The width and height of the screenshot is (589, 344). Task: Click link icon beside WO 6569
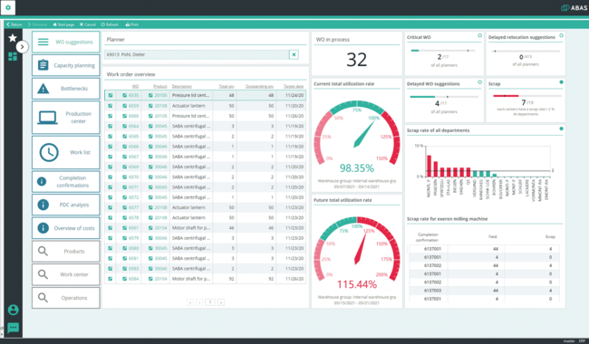[125, 167]
